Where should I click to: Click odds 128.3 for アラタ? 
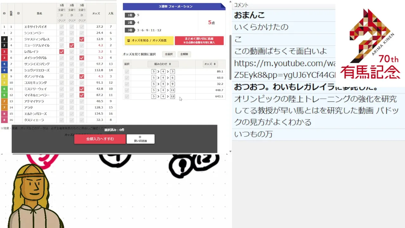(x=99, y=108)
